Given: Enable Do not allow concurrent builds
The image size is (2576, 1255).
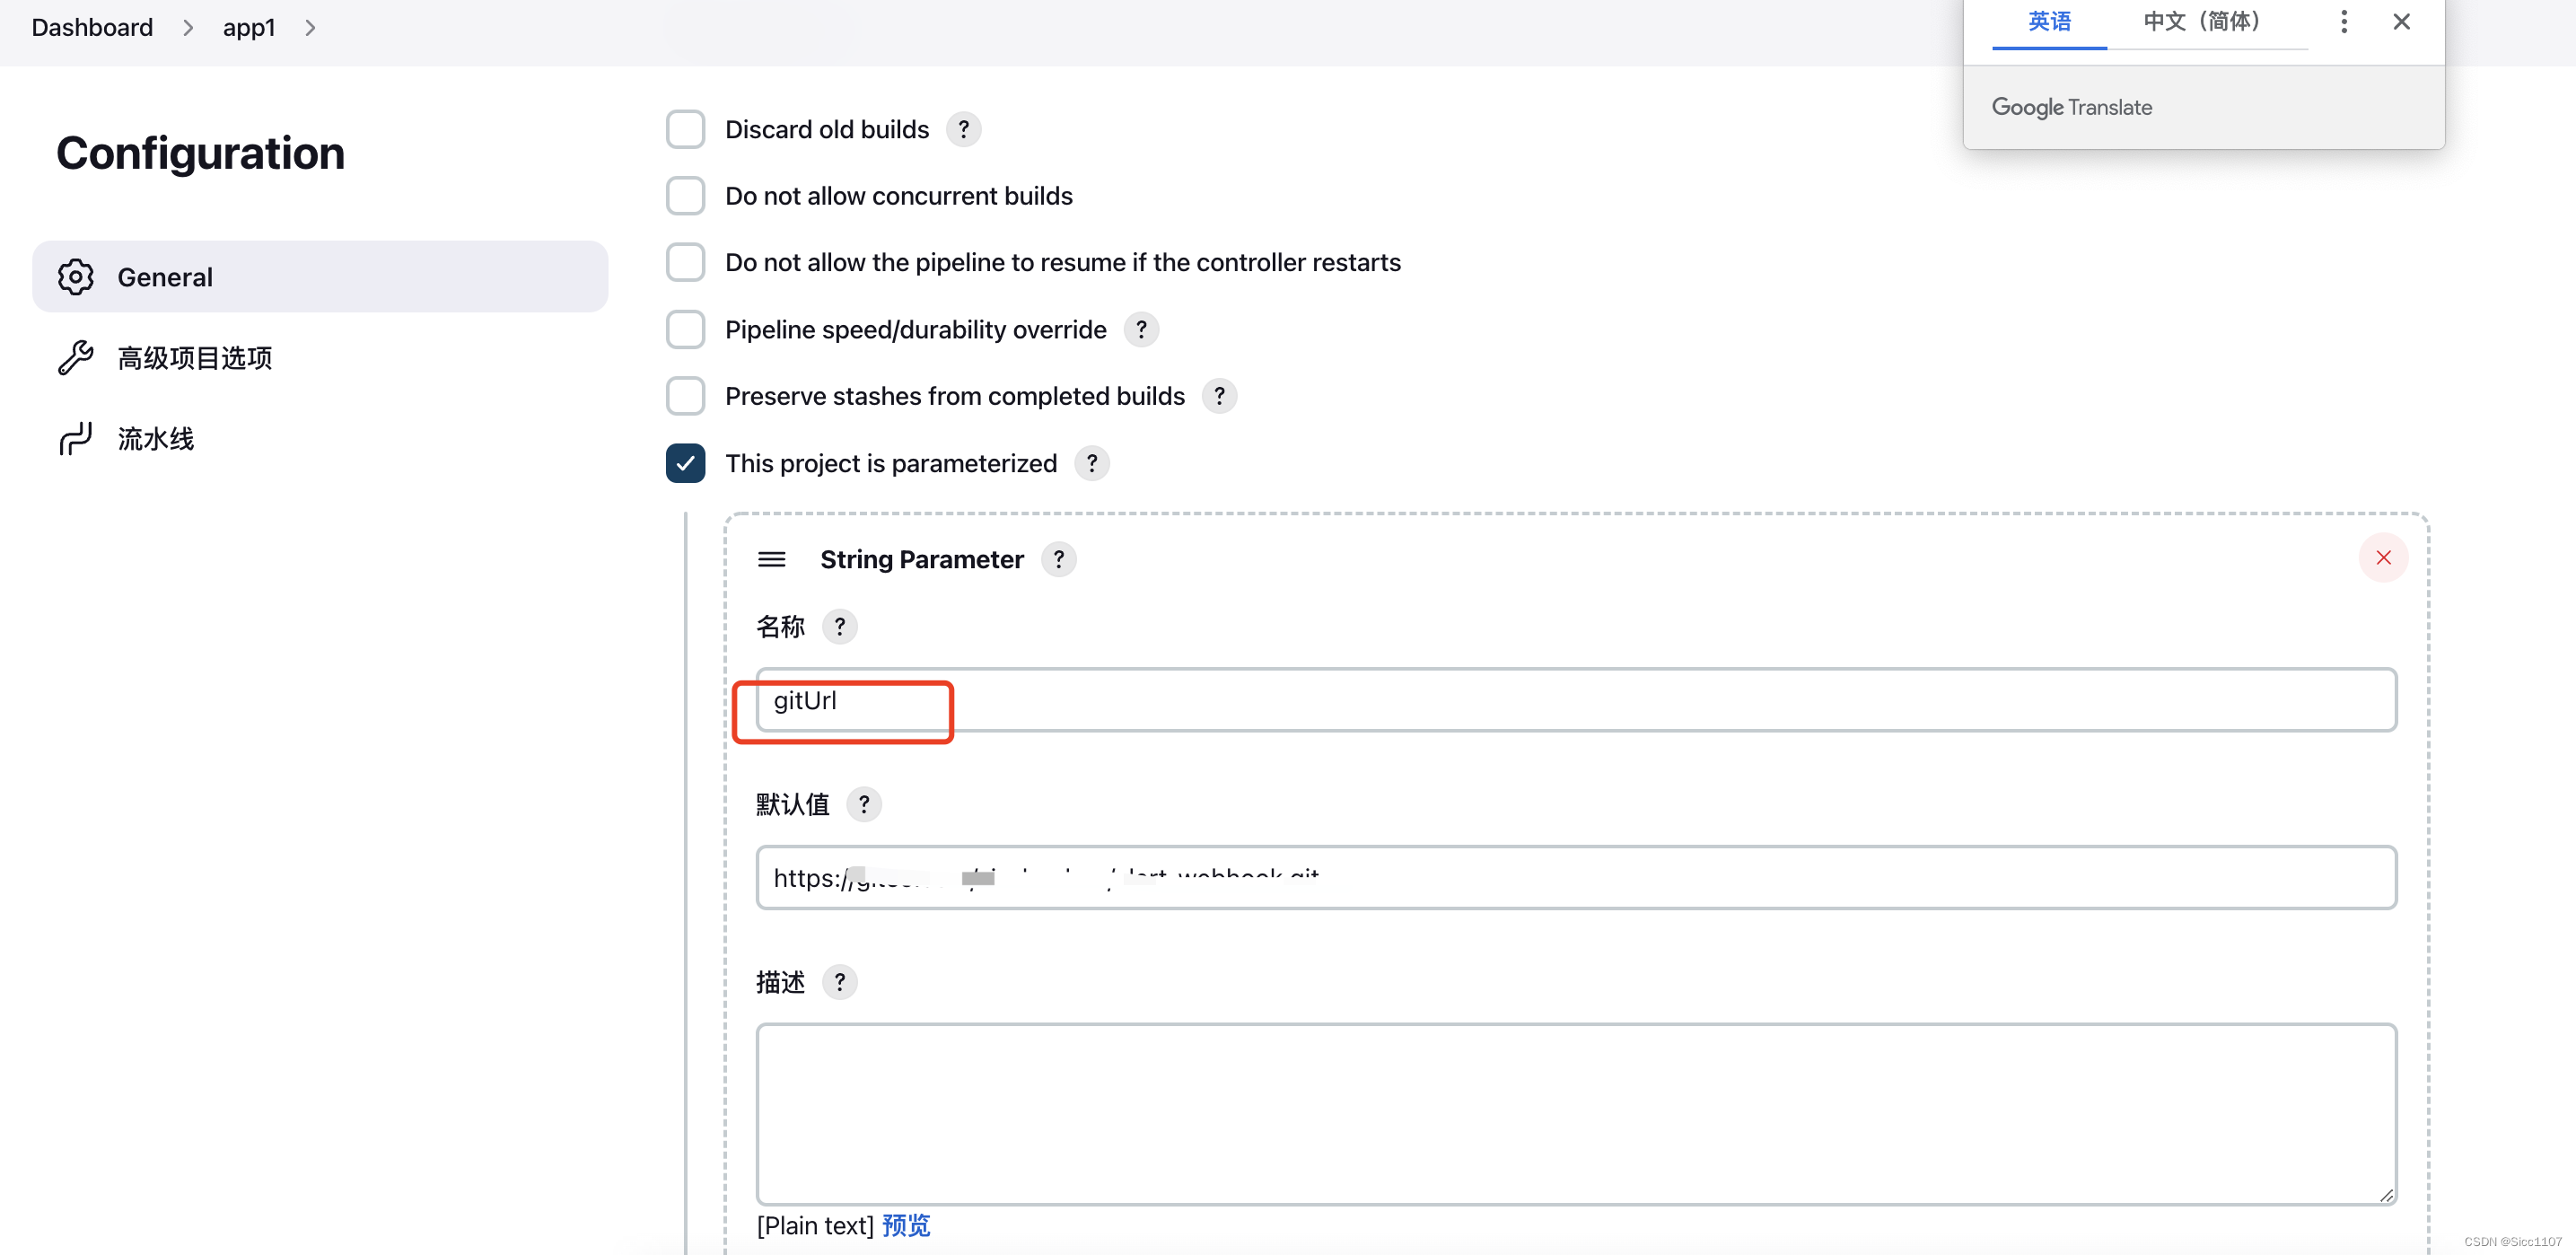Looking at the screenshot, I should [x=685, y=196].
